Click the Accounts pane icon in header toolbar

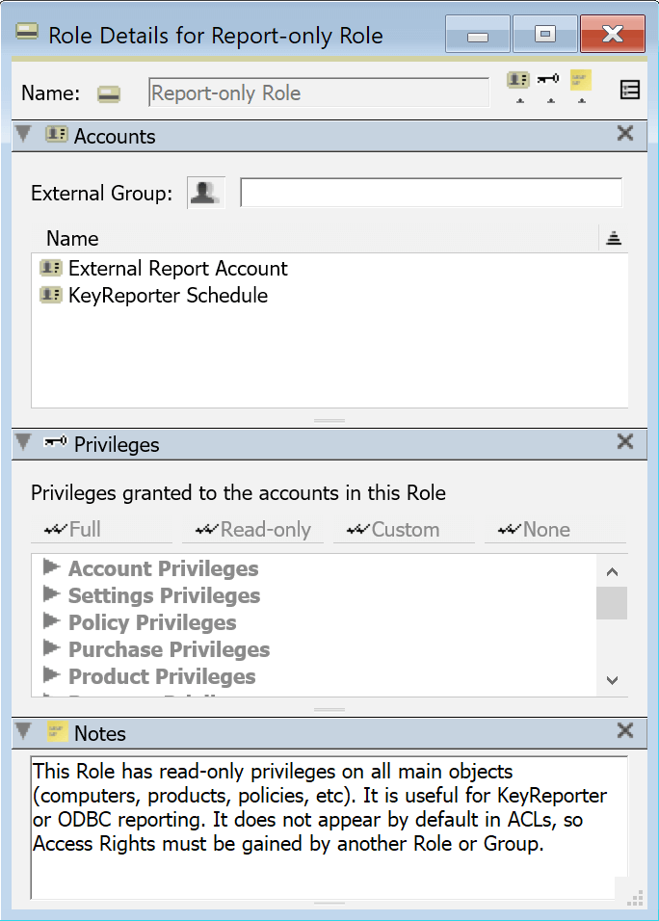pos(518,81)
